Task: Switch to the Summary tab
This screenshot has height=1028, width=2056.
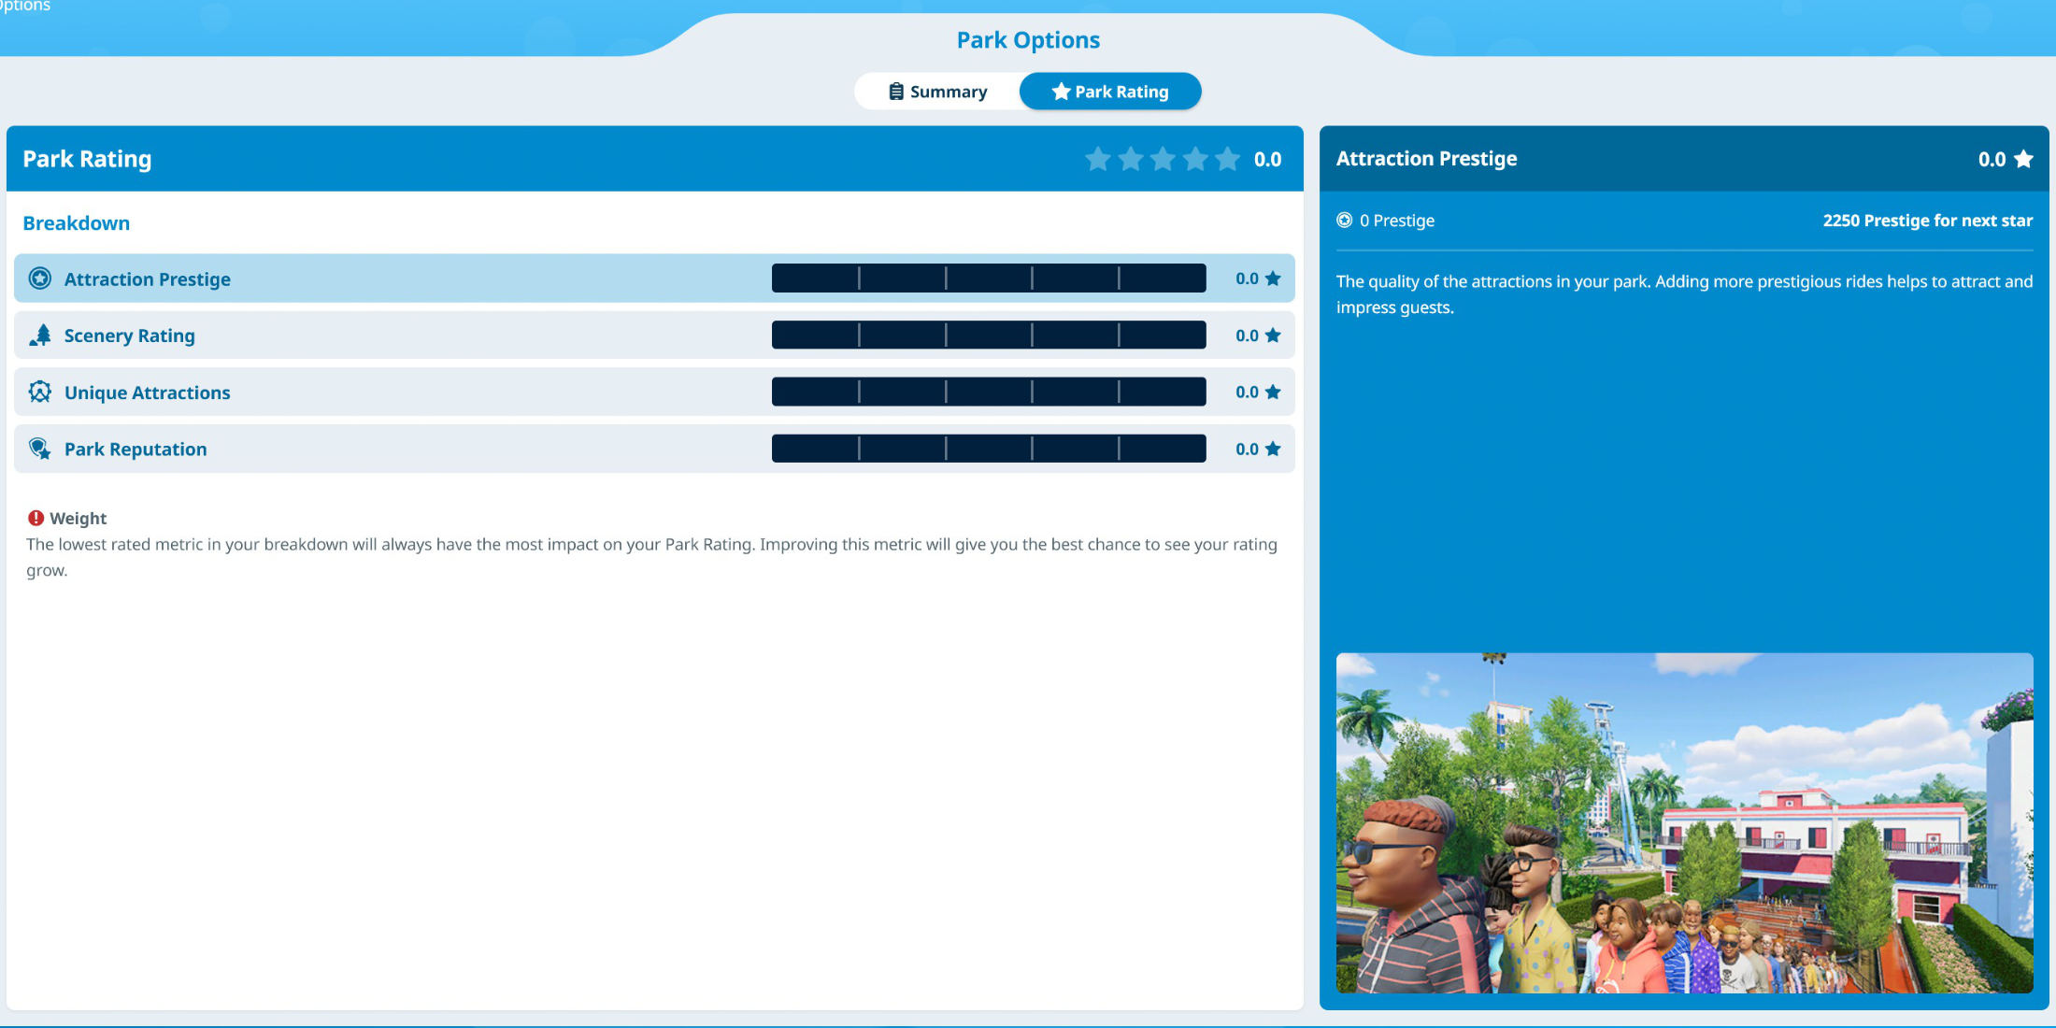Action: pyautogui.click(x=936, y=91)
